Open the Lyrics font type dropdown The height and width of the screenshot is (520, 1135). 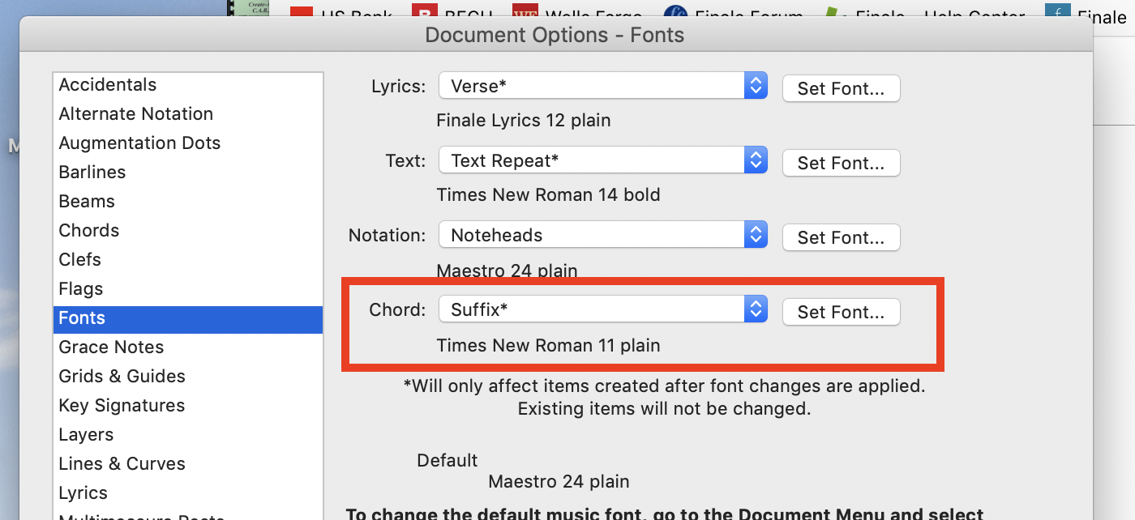pyautogui.click(x=602, y=87)
